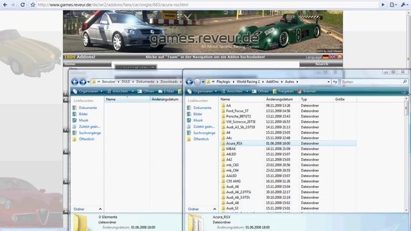Viewport: 411px width, 231px height.
Task: Click the browser forward arrow
Action: [13, 4]
